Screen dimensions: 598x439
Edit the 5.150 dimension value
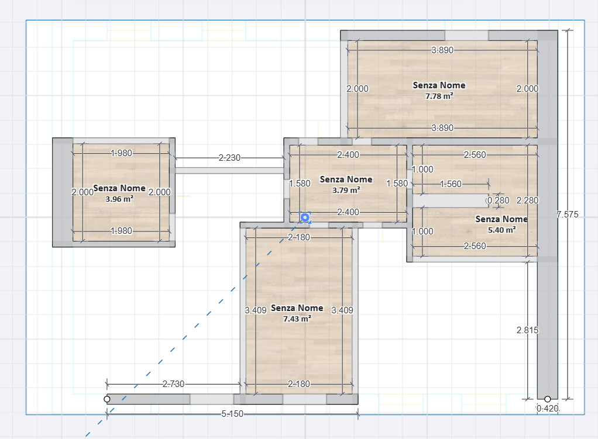(232, 414)
